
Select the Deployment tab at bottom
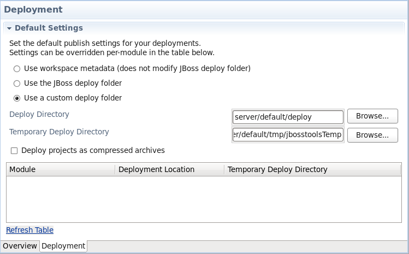63,246
